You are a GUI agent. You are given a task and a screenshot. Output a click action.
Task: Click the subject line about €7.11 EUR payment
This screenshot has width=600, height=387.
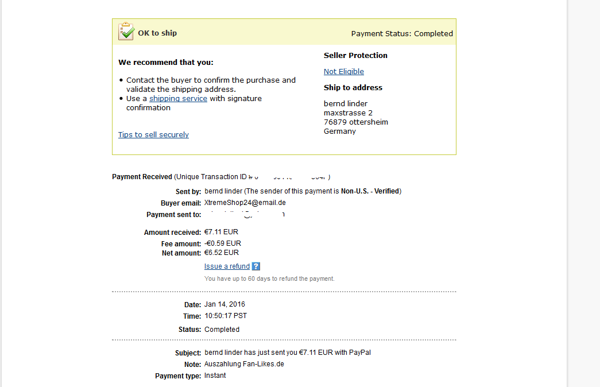[x=287, y=353]
